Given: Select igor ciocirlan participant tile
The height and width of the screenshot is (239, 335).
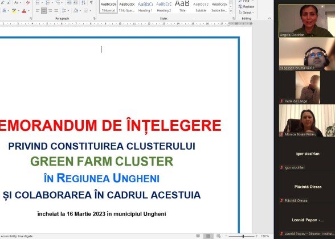Looking at the screenshot, I should tap(307, 154).
